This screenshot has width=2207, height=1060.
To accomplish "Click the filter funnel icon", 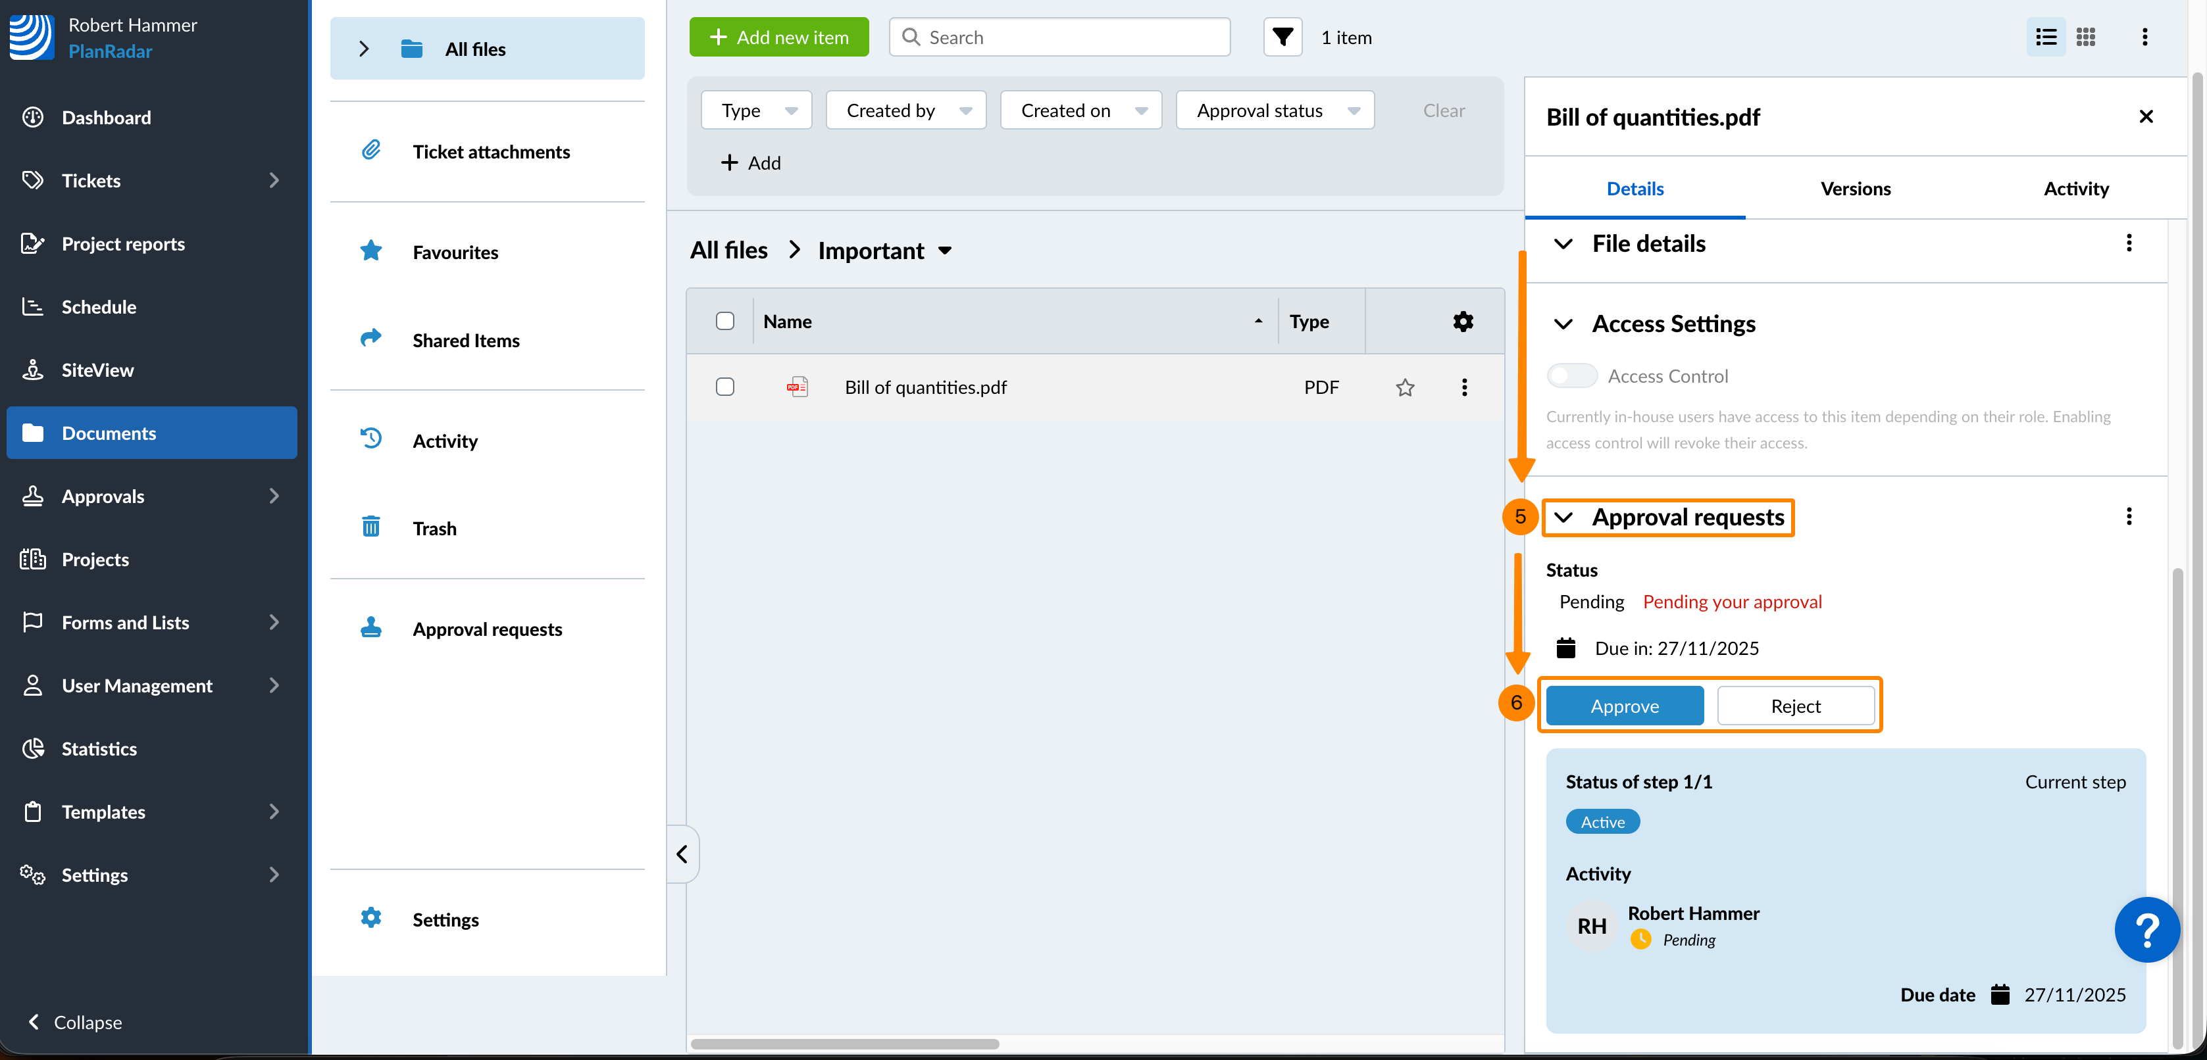I will 1282,37.
